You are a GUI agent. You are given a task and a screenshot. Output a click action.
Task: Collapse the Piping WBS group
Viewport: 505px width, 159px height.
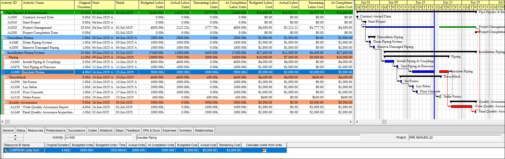click(5, 57)
